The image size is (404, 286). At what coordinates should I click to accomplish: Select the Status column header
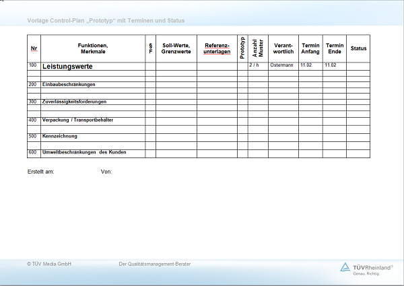[358, 48]
